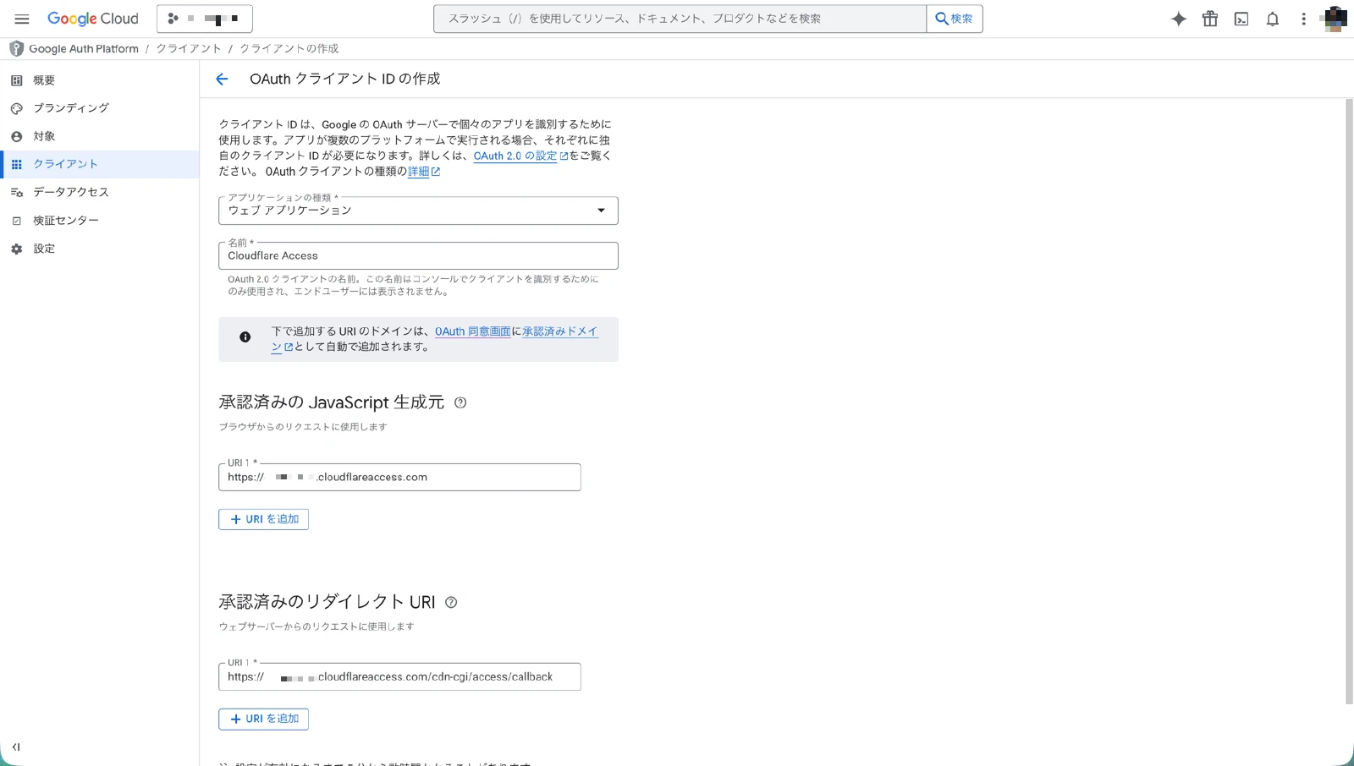Viewport: 1354px width, 766px height.
Task: Click URI を追加 under JavaScript origins
Action: click(263, 519)
